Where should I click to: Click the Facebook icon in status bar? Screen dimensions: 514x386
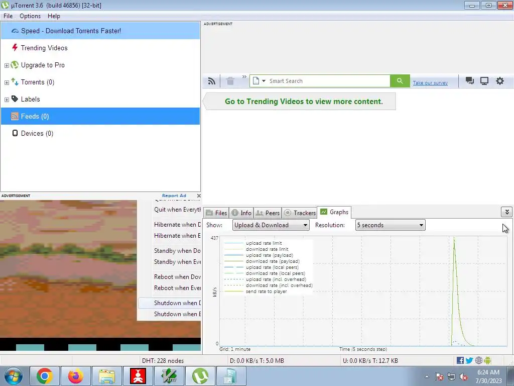460,360
